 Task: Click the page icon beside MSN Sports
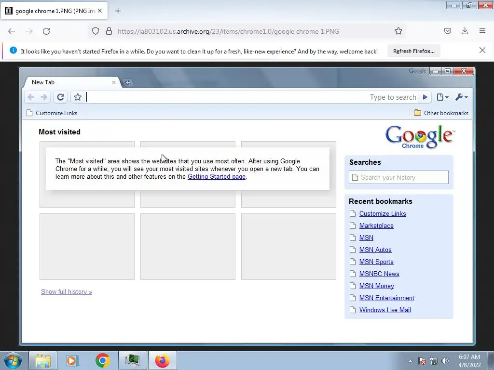(353, 262)
